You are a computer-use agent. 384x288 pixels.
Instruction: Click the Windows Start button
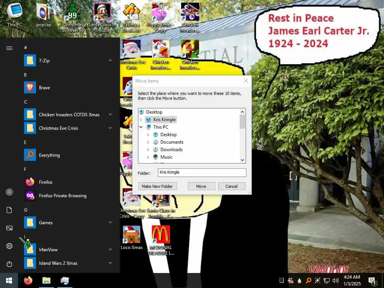(x=9, y=280)
